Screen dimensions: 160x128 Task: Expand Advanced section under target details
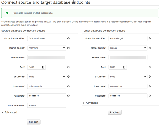coord(91,103)
